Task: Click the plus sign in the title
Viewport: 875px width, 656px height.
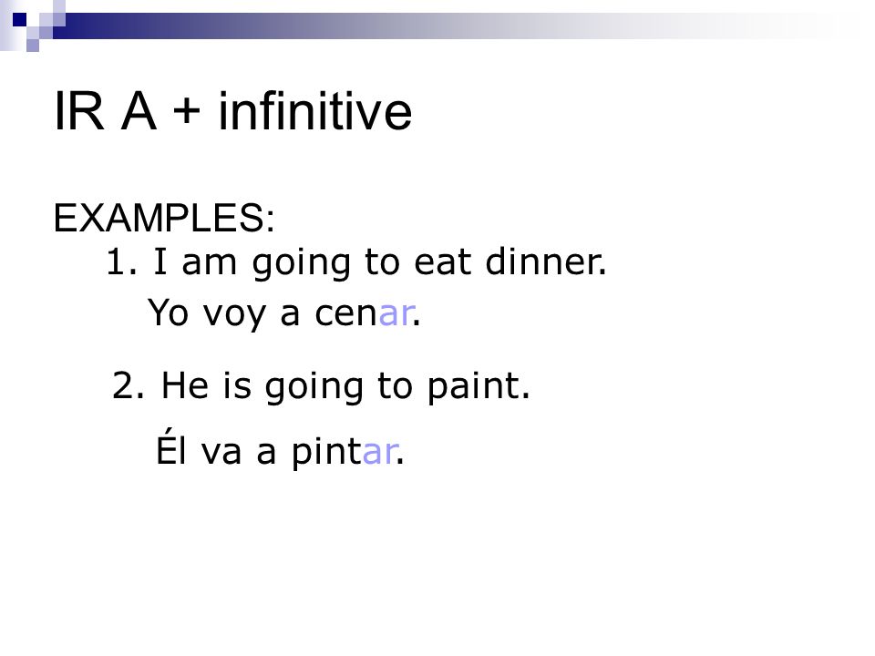Action: pyautogui.click(x=187, y=110)
